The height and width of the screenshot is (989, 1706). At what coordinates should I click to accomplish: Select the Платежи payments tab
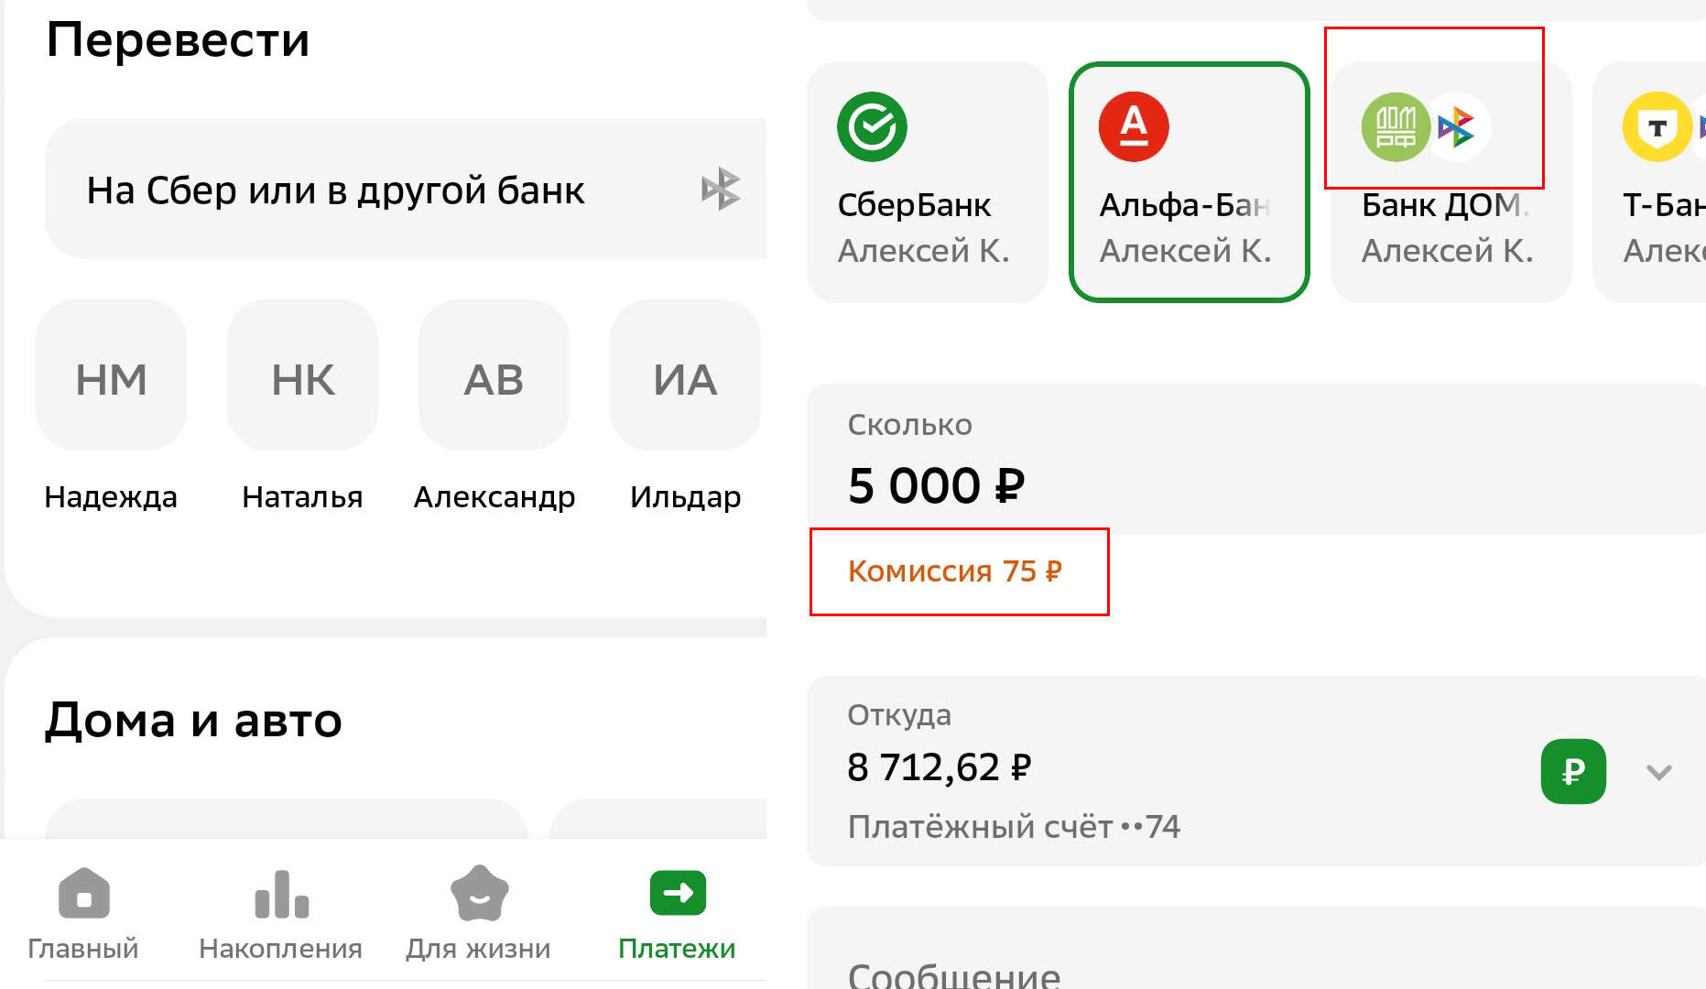tap(678, 894)
